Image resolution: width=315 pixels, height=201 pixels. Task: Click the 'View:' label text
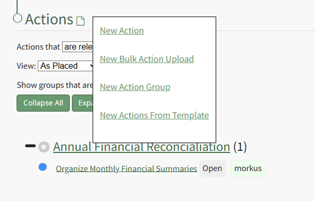click(26, 66)
